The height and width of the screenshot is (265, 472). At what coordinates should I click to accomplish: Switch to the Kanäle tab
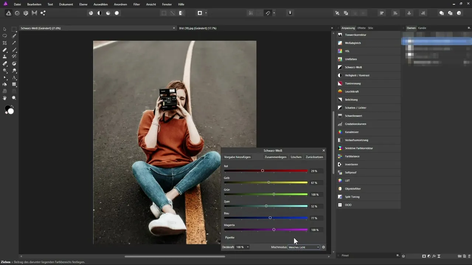point(422,28)
